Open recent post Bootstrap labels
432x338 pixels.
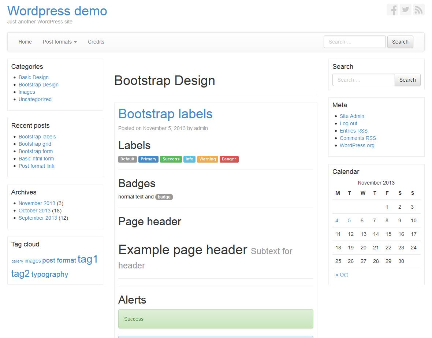click(x=37, y=137)
